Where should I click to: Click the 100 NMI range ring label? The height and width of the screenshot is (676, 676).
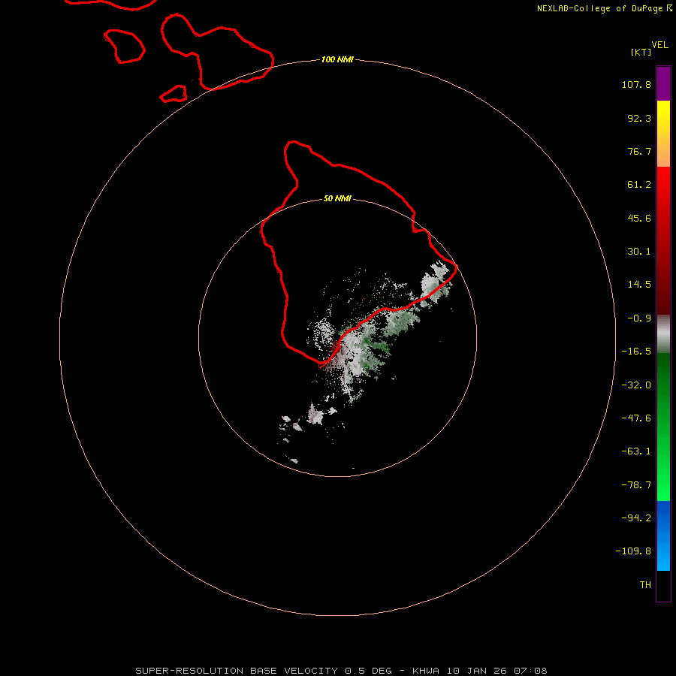click(x=337, y=59)
